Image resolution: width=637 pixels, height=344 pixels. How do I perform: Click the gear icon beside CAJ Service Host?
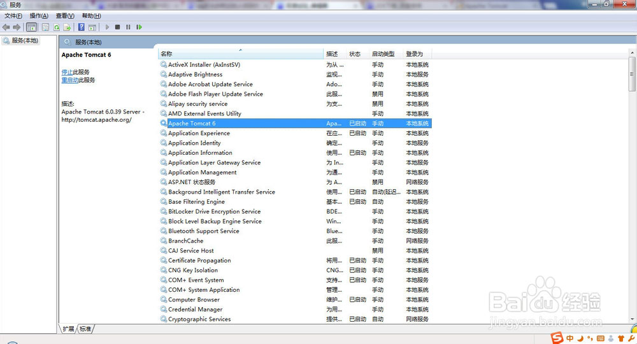163,250
